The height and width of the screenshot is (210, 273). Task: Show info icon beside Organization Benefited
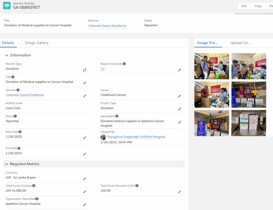(x=37, y=199)
